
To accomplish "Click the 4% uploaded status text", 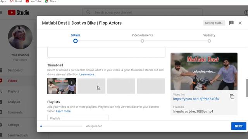I will pyautogui.click(x=94, y=126).
